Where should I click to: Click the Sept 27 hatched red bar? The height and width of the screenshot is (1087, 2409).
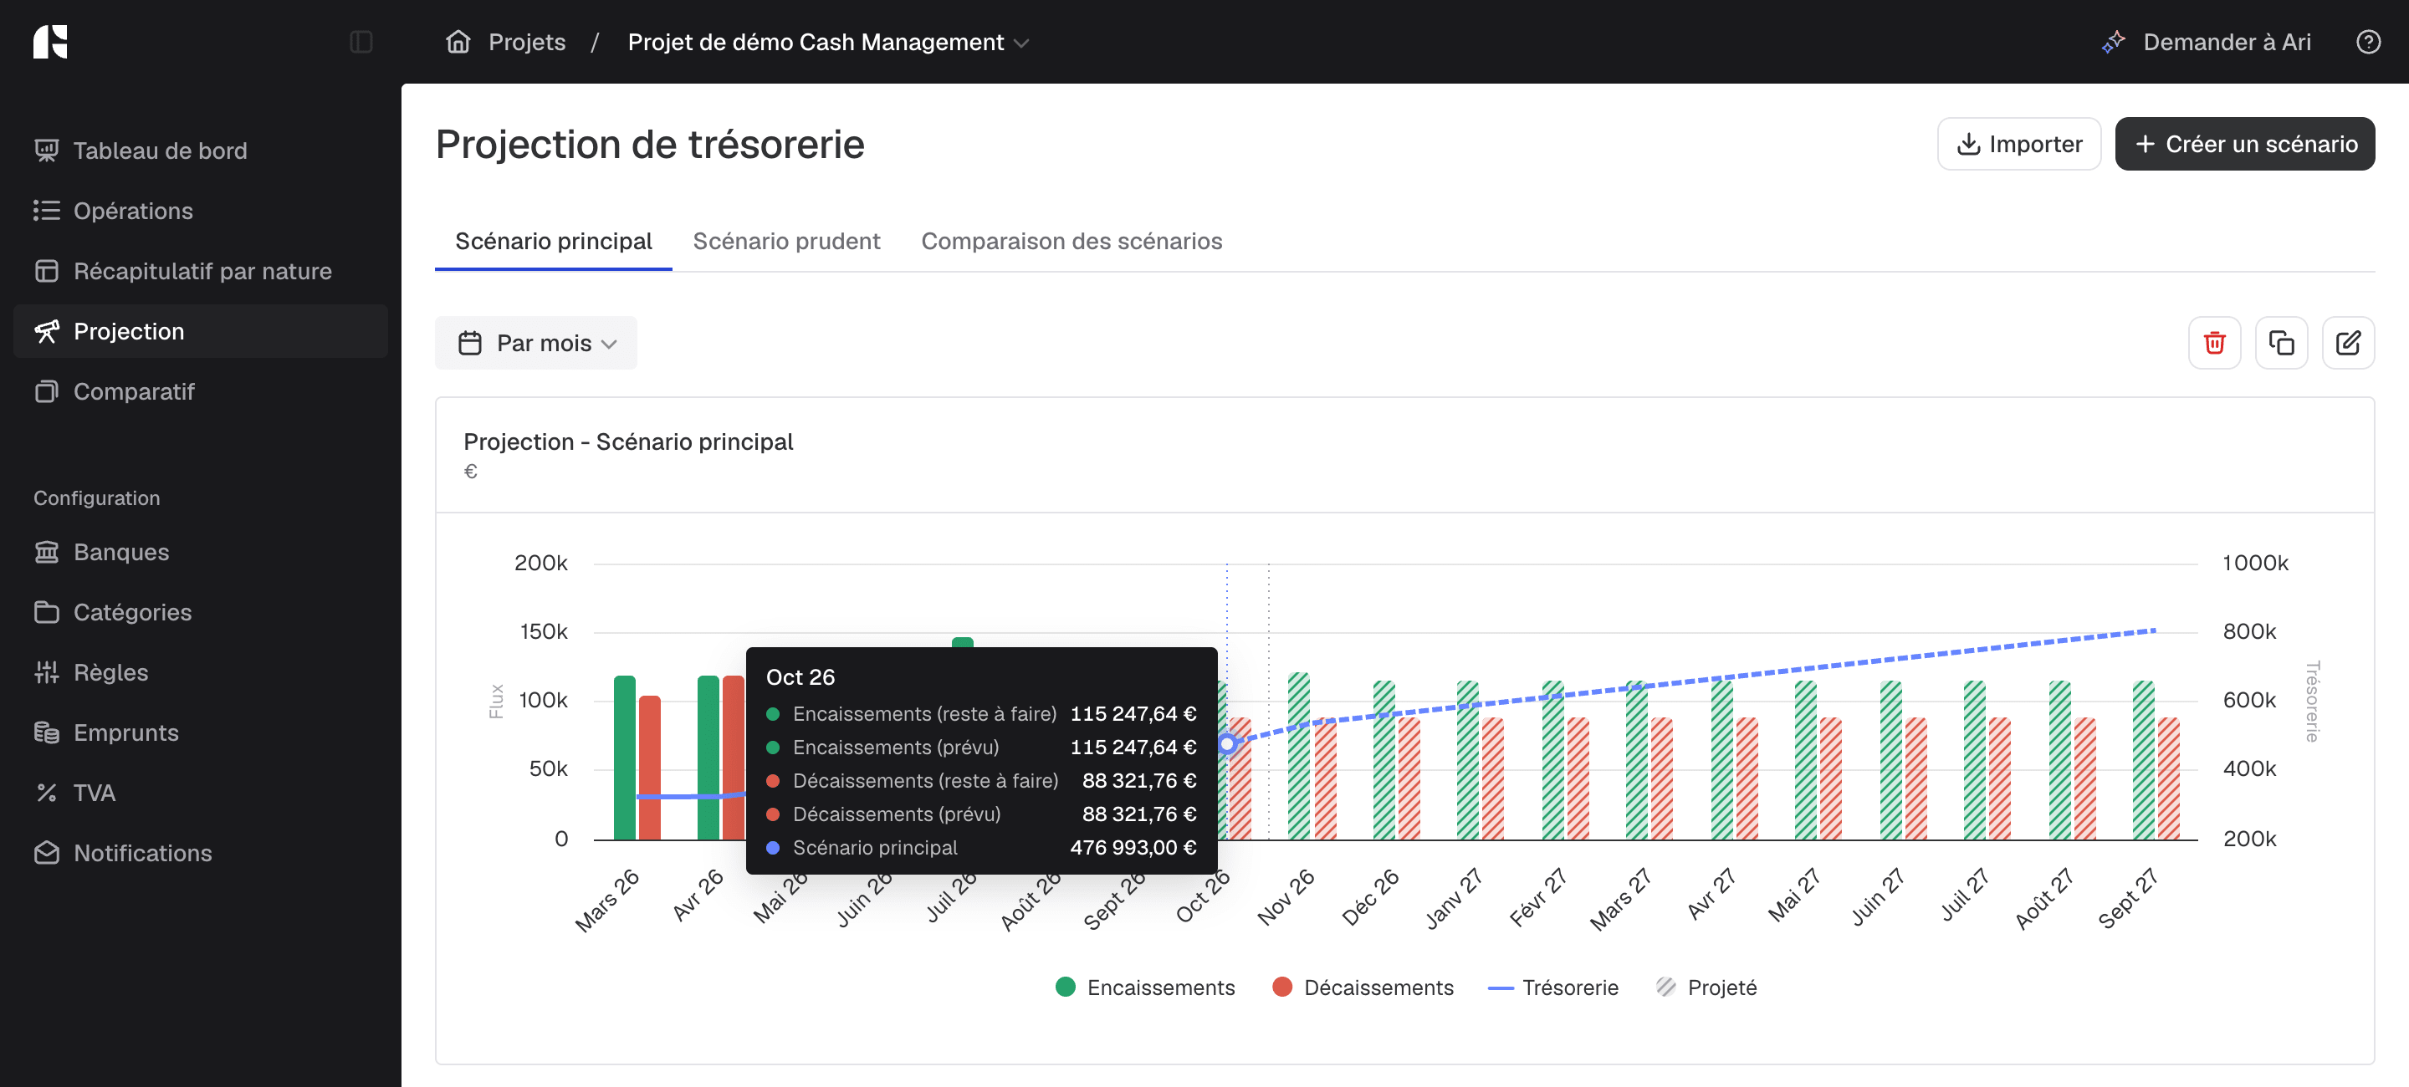tap(2169, 778)
